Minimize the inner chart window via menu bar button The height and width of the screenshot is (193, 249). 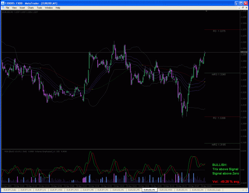239,8
